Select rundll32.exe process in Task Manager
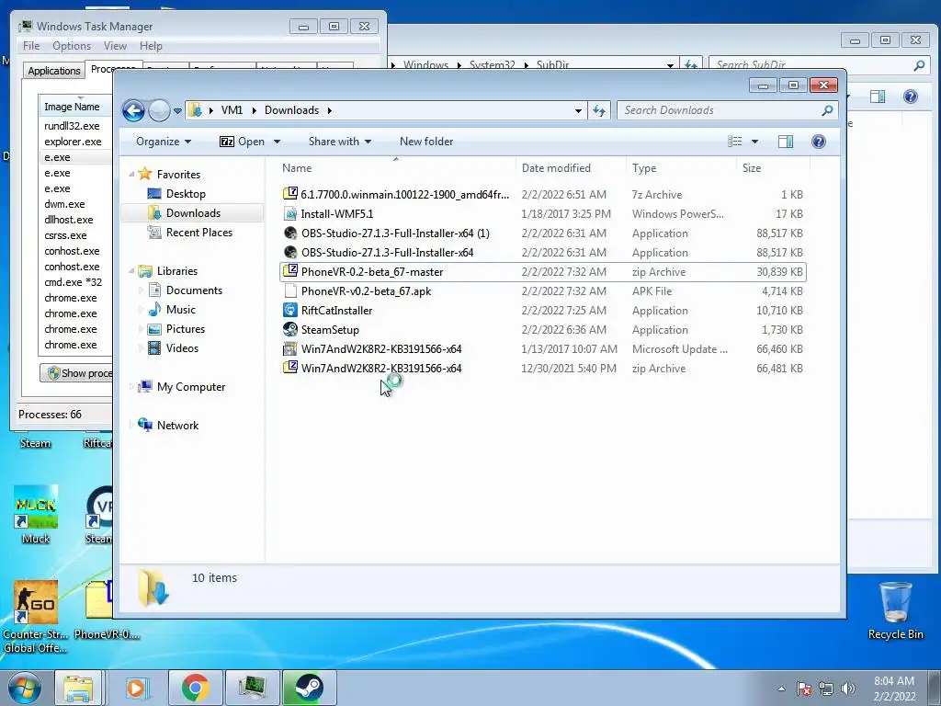This screenshot has width=941, height=706. click(72, 126)
